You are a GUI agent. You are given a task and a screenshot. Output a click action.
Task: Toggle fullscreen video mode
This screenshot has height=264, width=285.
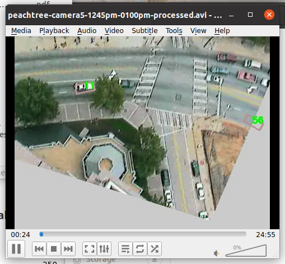[x=90, y=249]
